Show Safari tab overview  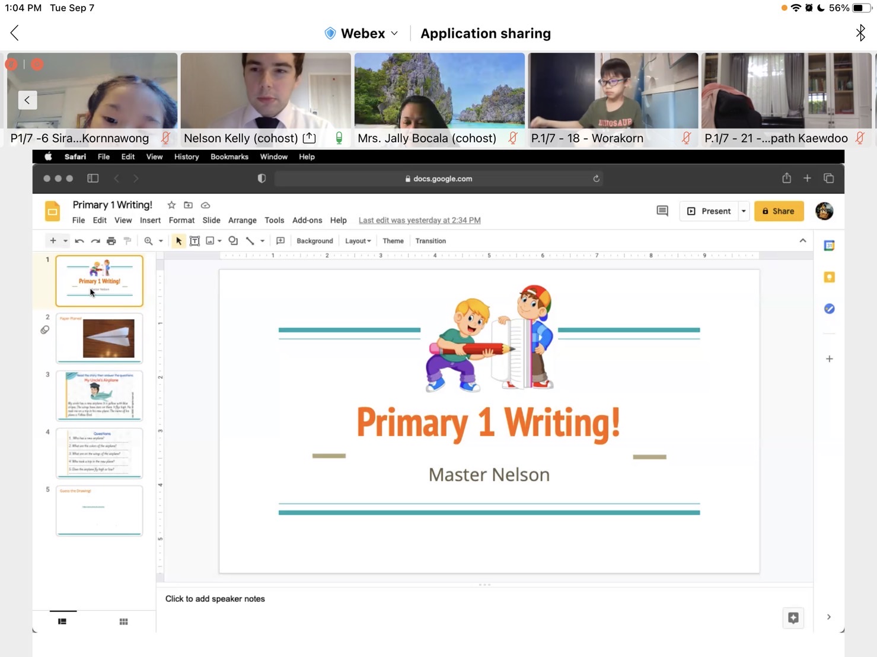click(829, 178)
